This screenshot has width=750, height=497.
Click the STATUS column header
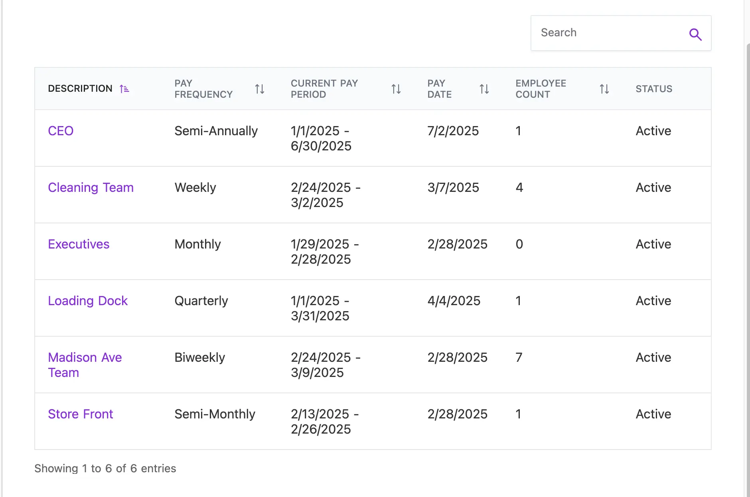pos(654,89)
